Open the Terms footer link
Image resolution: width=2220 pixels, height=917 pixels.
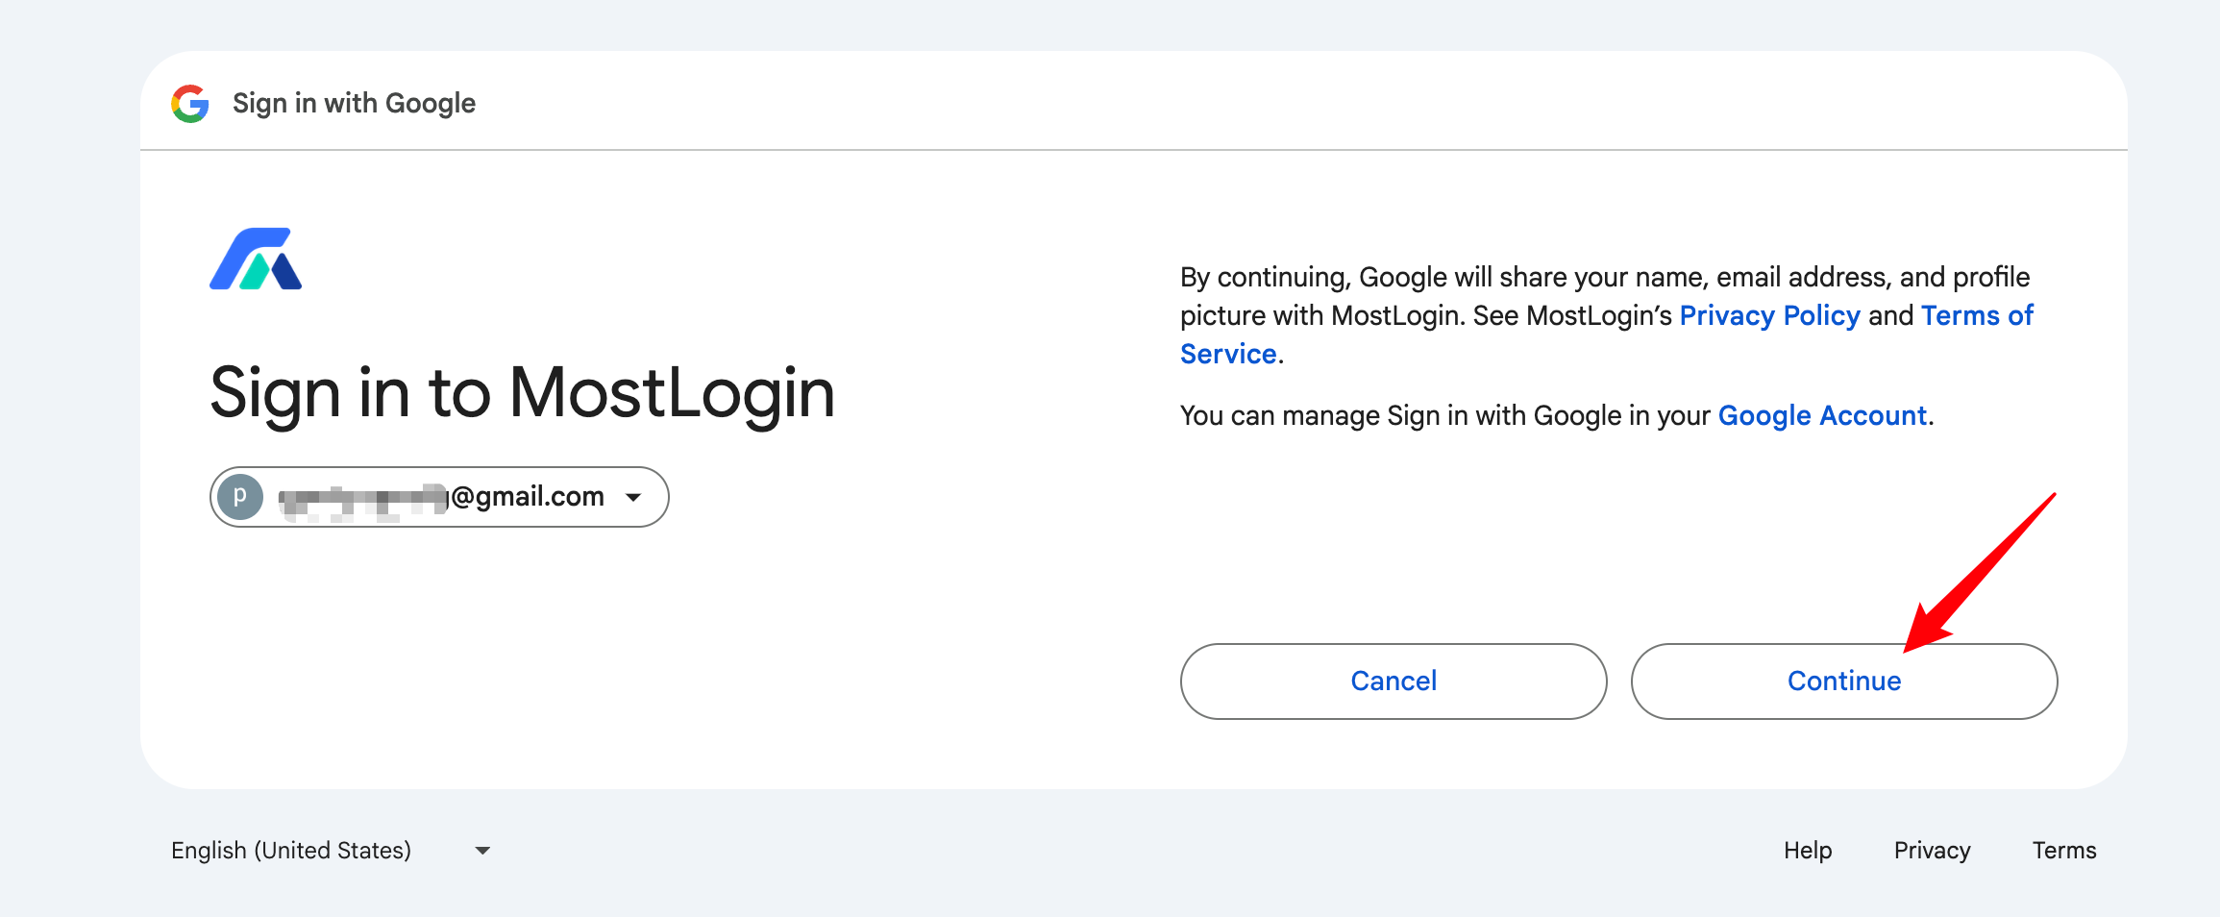point(2064,851)
